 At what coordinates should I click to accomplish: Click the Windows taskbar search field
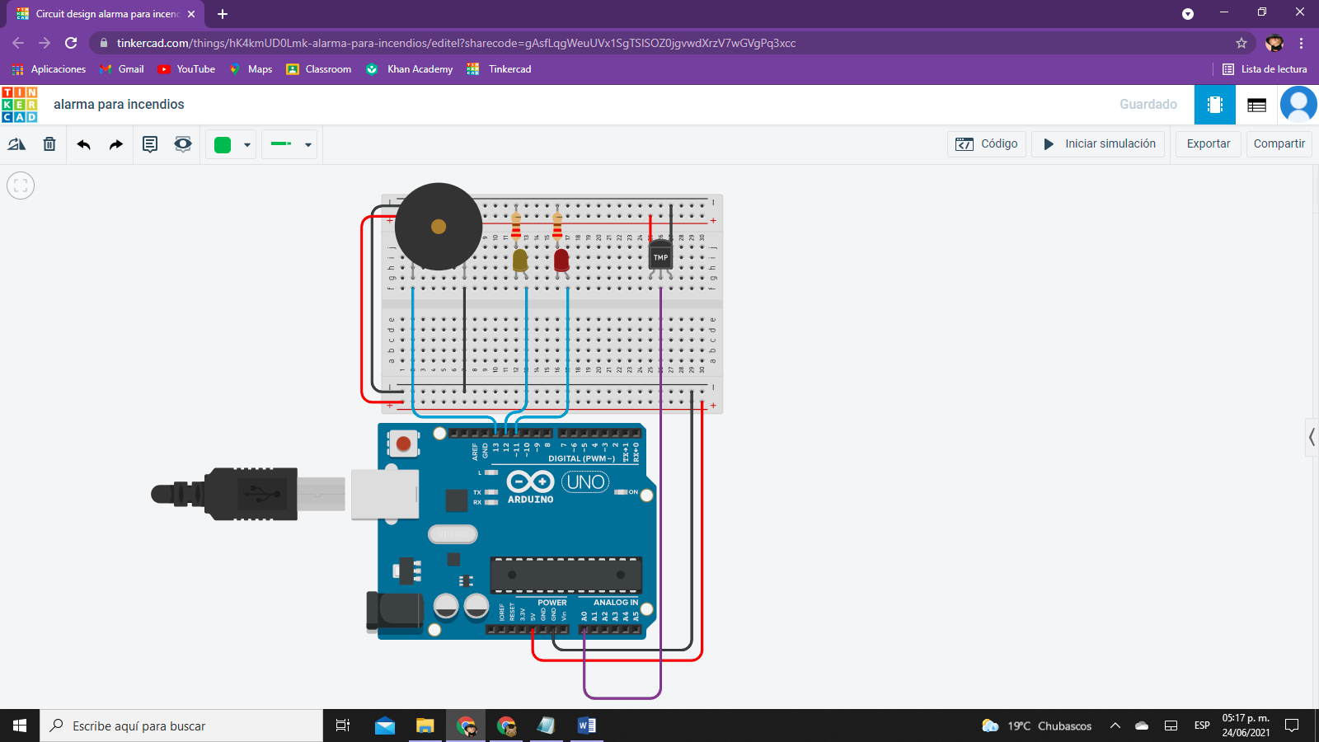pos(181,726)
